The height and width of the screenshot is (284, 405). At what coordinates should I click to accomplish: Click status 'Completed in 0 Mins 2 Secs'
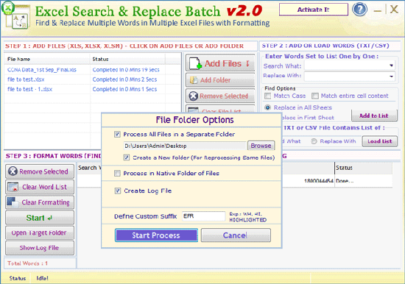124,79
